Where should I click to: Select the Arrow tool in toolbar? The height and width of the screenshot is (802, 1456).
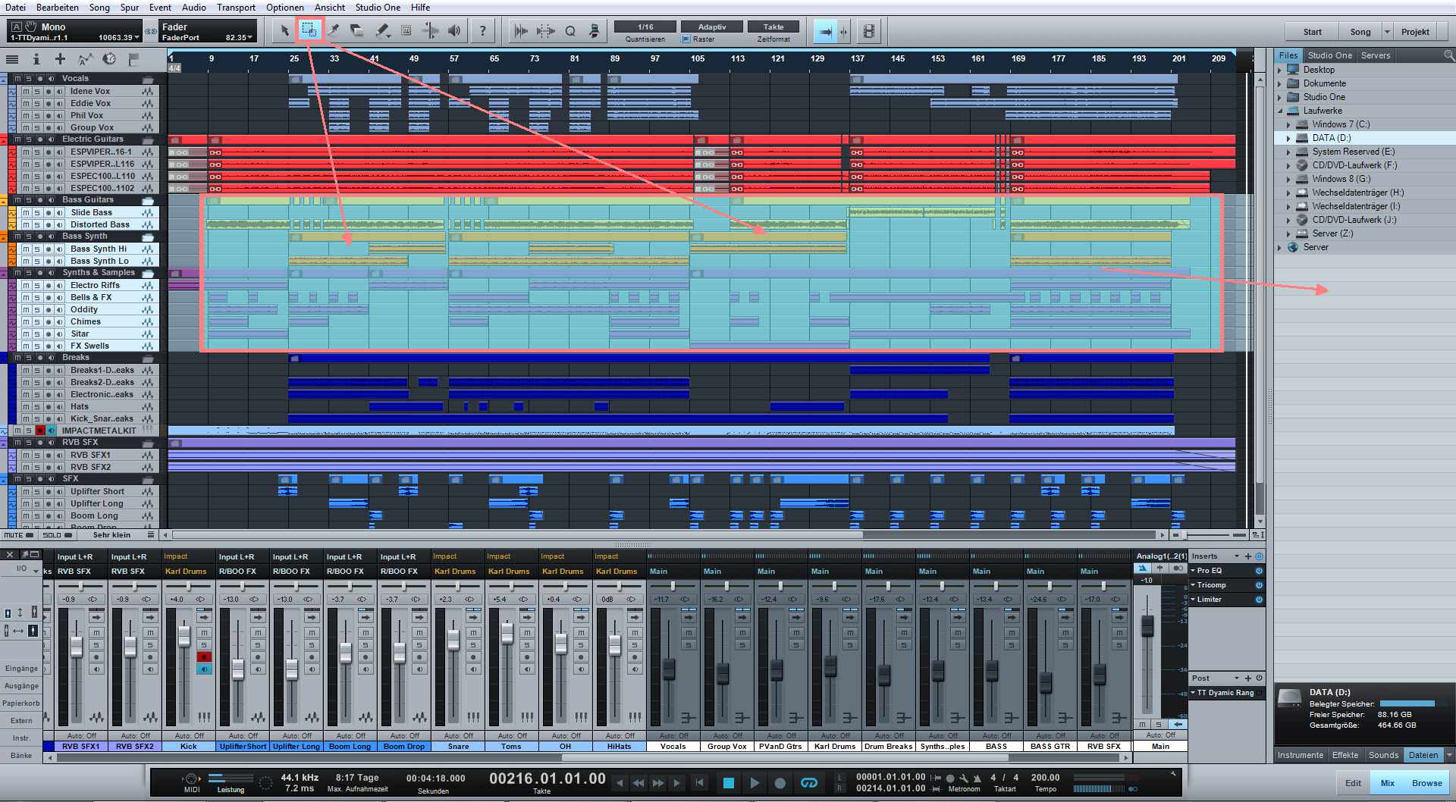(x=284, y=30)
